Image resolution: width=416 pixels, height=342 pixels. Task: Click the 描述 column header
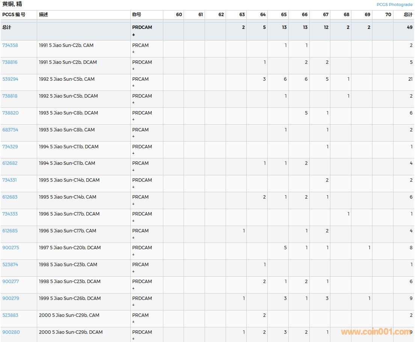(x=44, y=15)
